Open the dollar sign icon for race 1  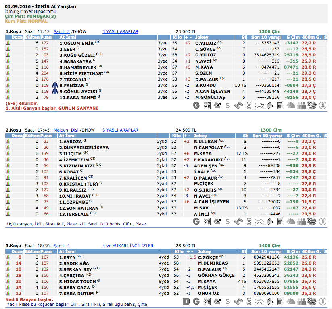point(228,105)
